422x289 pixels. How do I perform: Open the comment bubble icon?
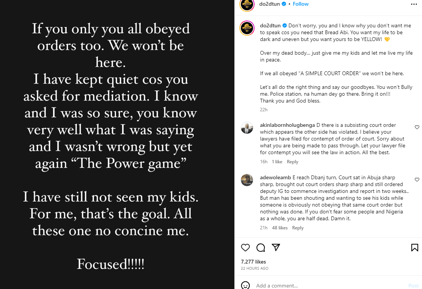[x=261, y=248]
